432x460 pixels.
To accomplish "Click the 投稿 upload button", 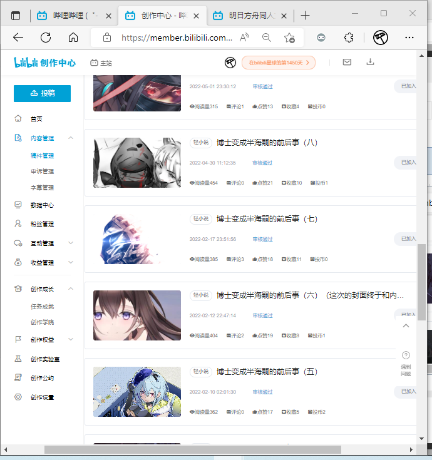I will [x=42, y=93].
